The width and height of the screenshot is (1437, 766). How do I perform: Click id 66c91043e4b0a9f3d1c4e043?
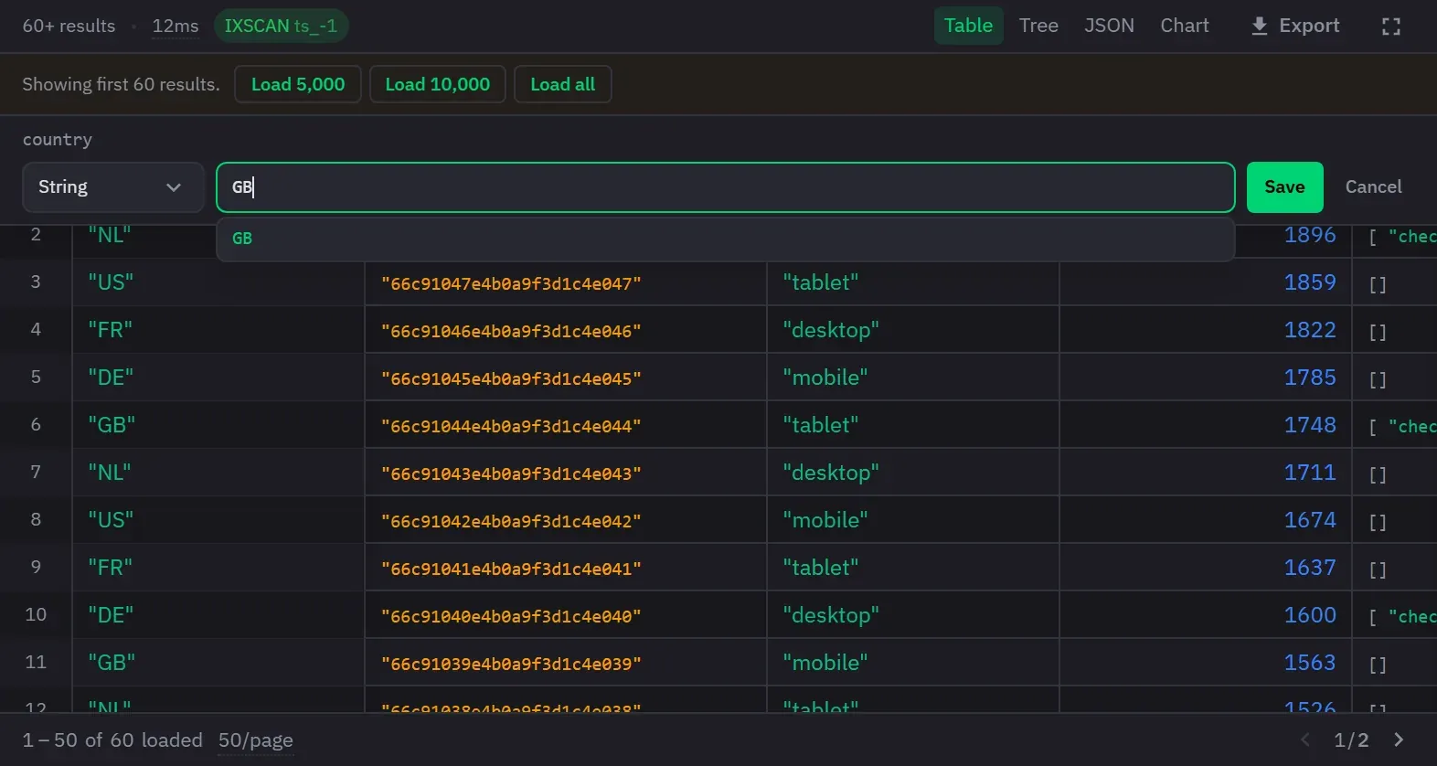point(511,473)
